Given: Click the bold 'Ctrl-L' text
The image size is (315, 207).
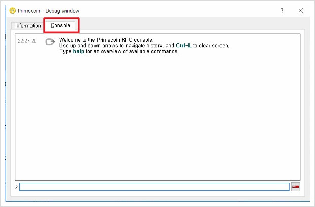Looking at the screenshot, I should pos(183,46).
